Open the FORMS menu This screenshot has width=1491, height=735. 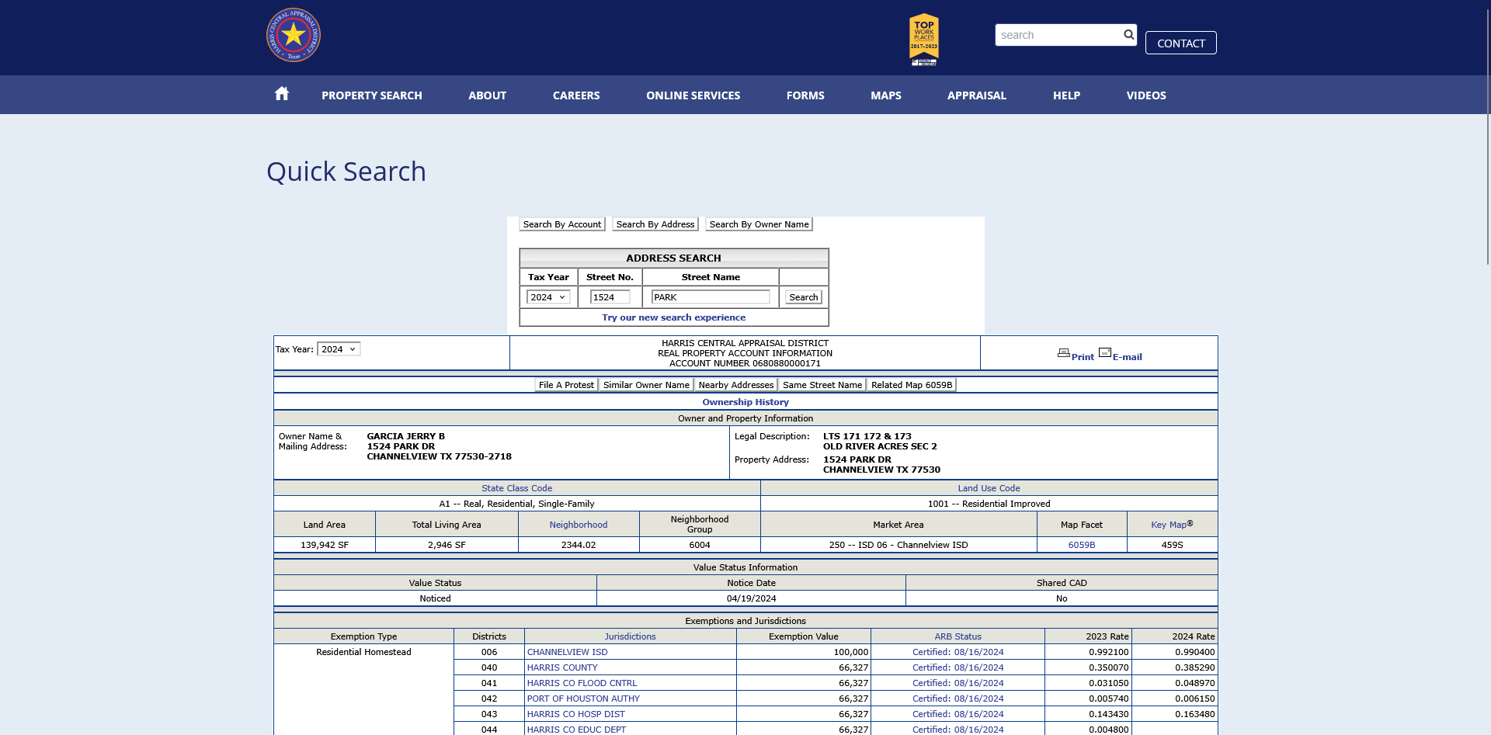click(x=805, y=95)
